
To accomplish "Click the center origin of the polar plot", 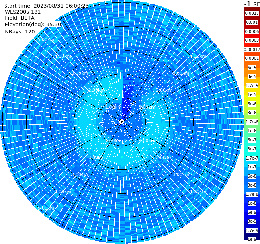I will (122, 122).
